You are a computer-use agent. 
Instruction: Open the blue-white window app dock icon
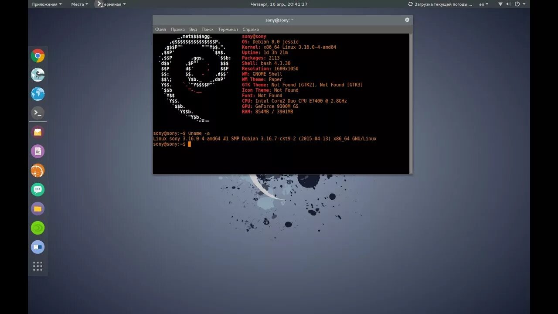(x=38, y=247)
